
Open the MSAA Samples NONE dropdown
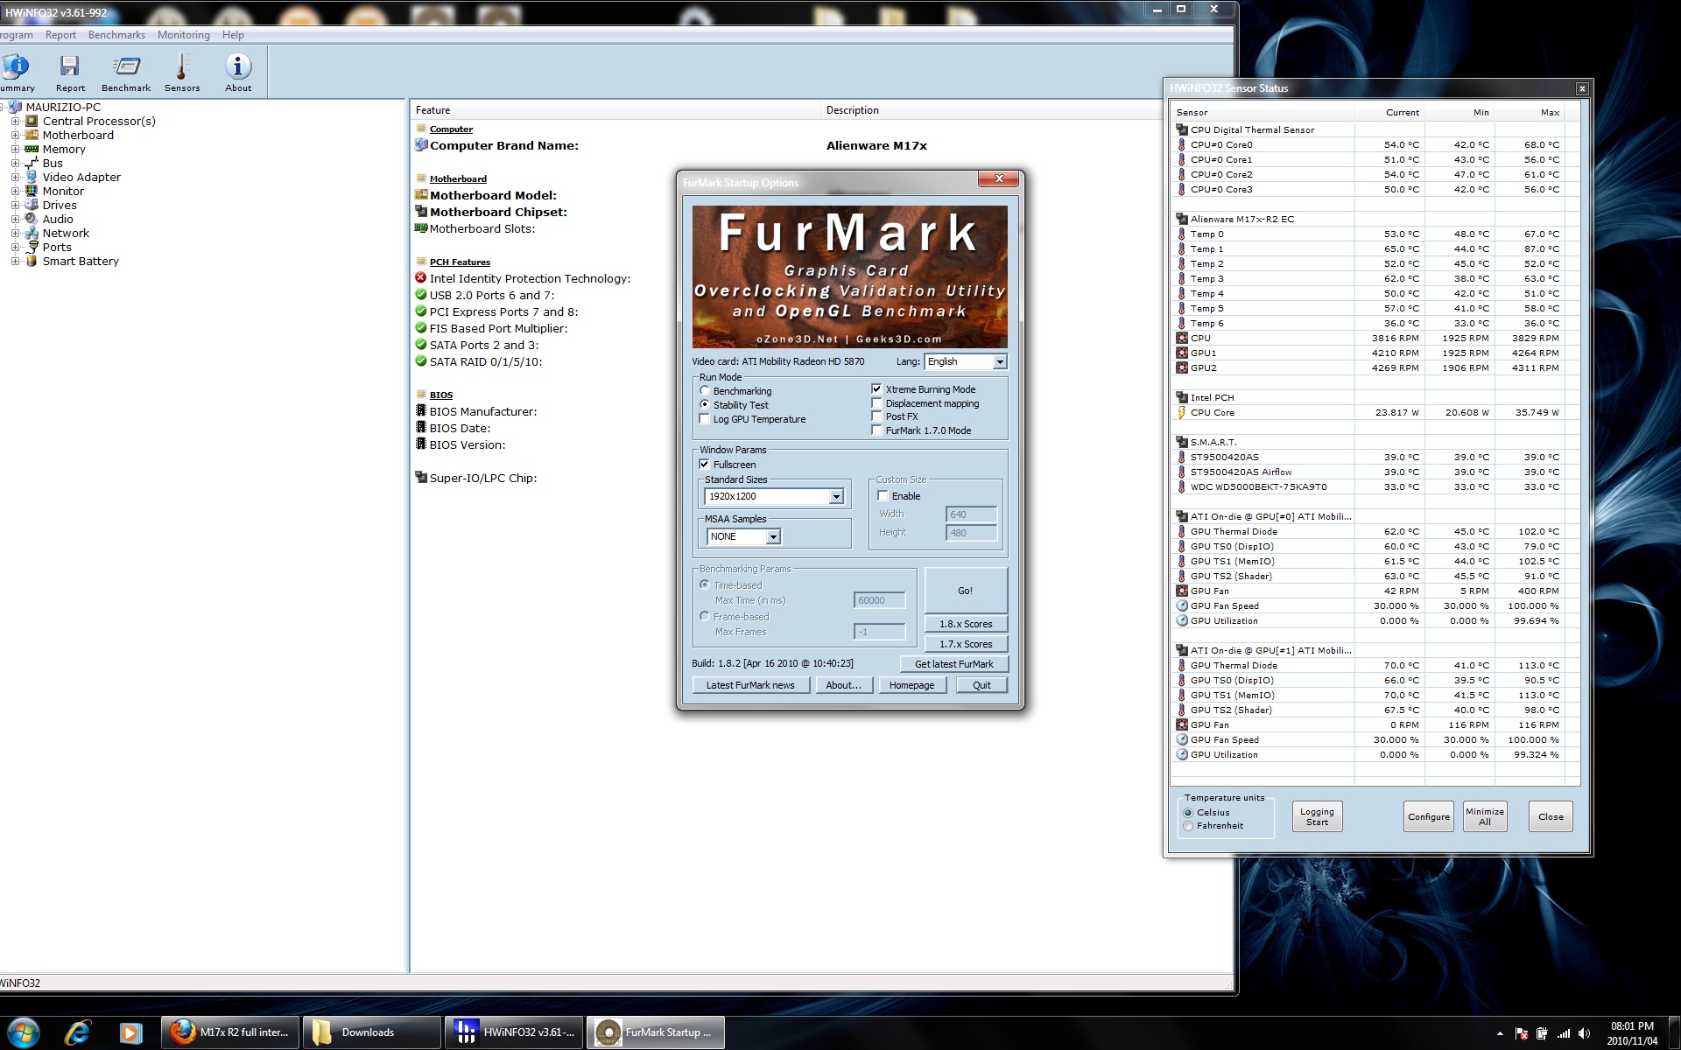click(742, 536)
